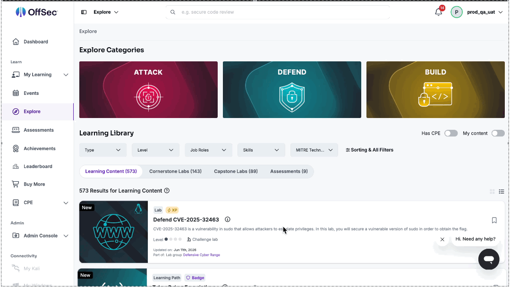The width and height of the screenshot is (510, 287).
Task: Switch to list view
Action: (x=501, y=192)
